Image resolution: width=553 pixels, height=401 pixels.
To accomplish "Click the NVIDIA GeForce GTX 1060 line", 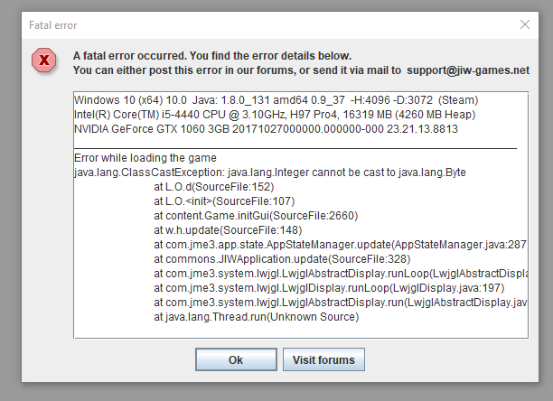I will point(266,129).
